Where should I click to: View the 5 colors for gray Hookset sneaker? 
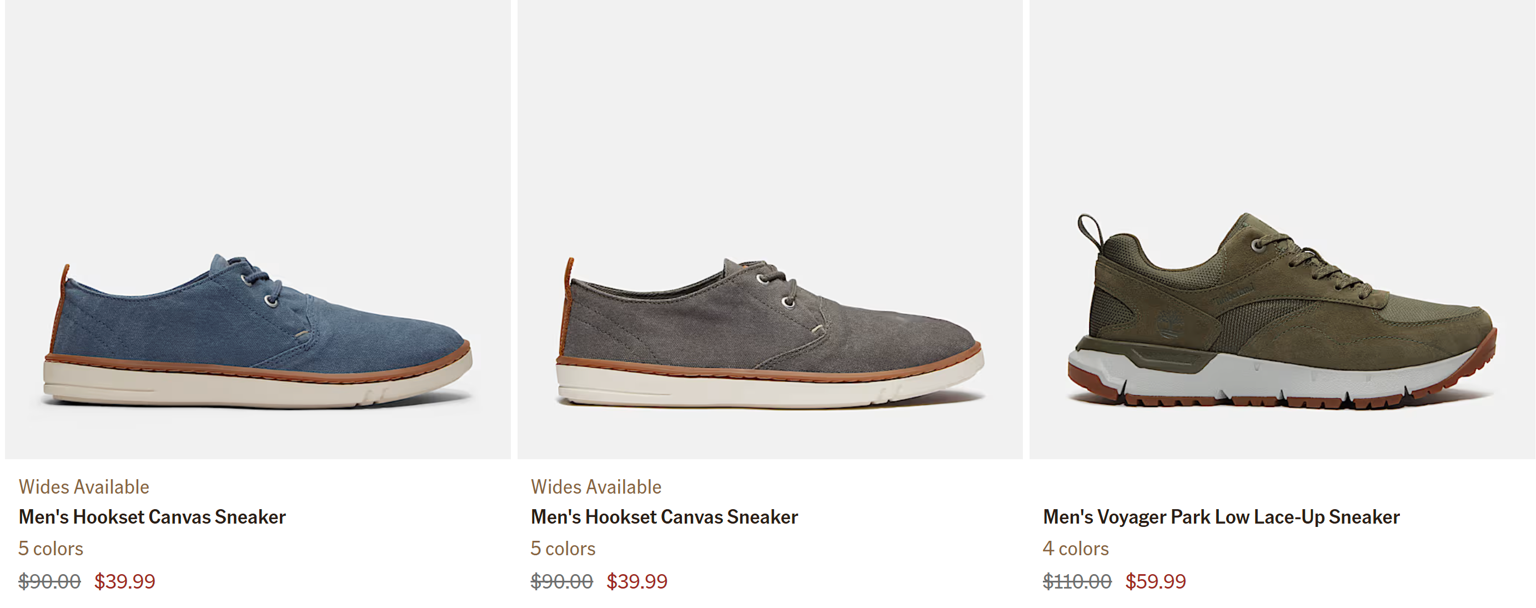pyautogui.click(x=563, y=549)
